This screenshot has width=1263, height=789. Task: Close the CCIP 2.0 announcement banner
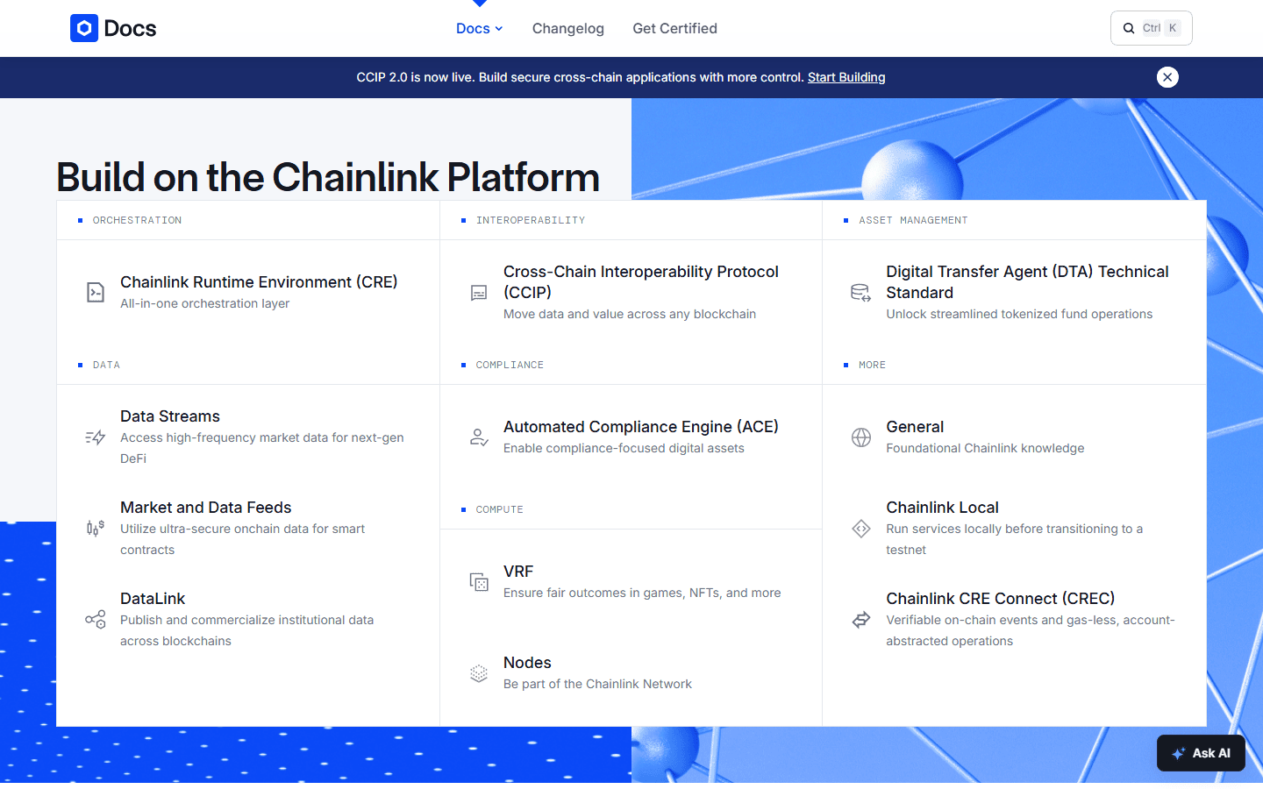pos(1167,77)
